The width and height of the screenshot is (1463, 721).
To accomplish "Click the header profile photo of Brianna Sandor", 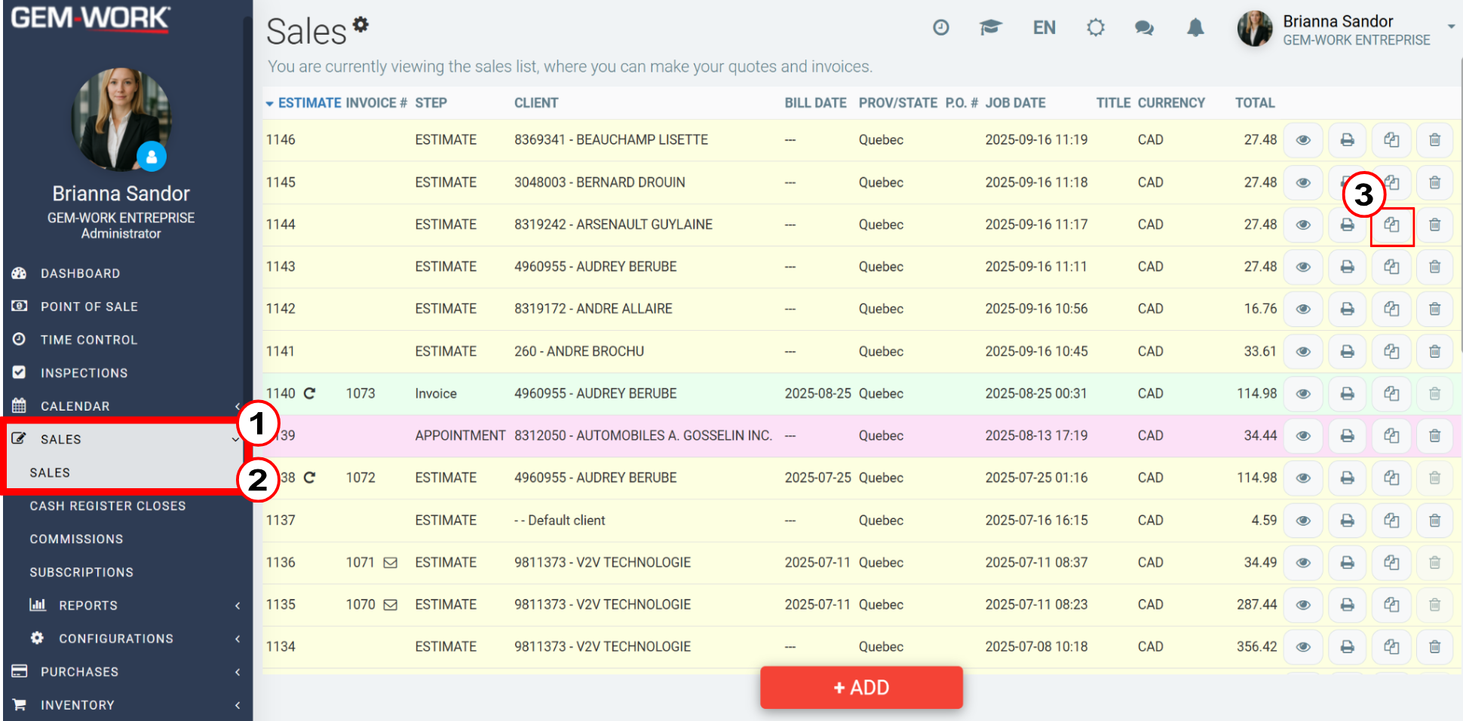I will pos(1255,29).
